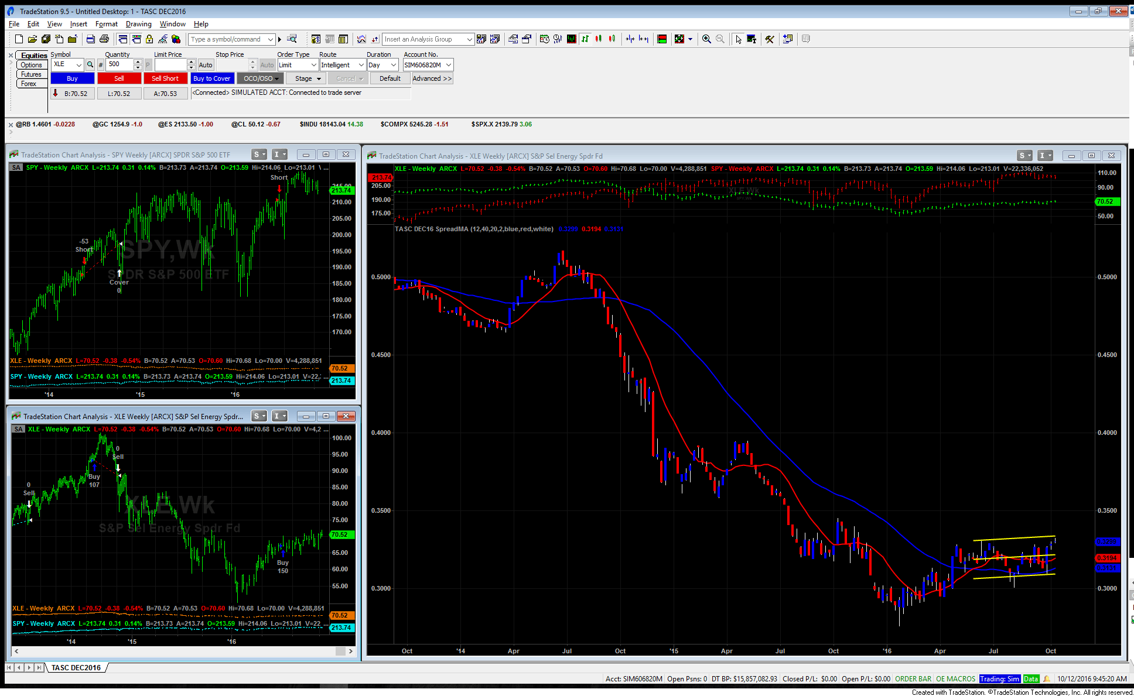Click the Limit Price input field
The image size is (1134, 696).
tap(170, 65)
